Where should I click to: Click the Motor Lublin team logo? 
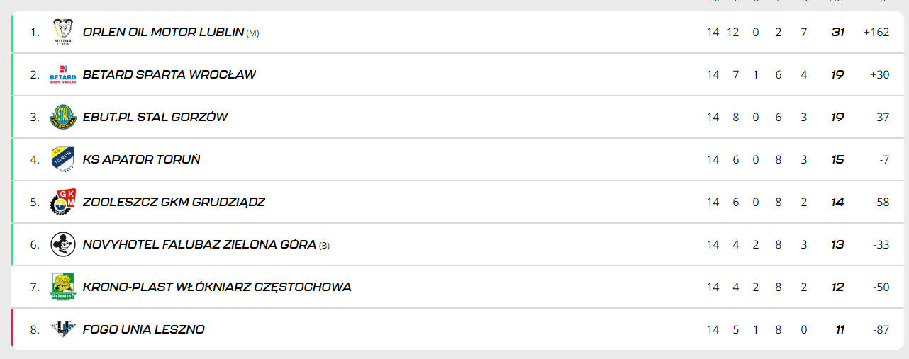point(63,32)
